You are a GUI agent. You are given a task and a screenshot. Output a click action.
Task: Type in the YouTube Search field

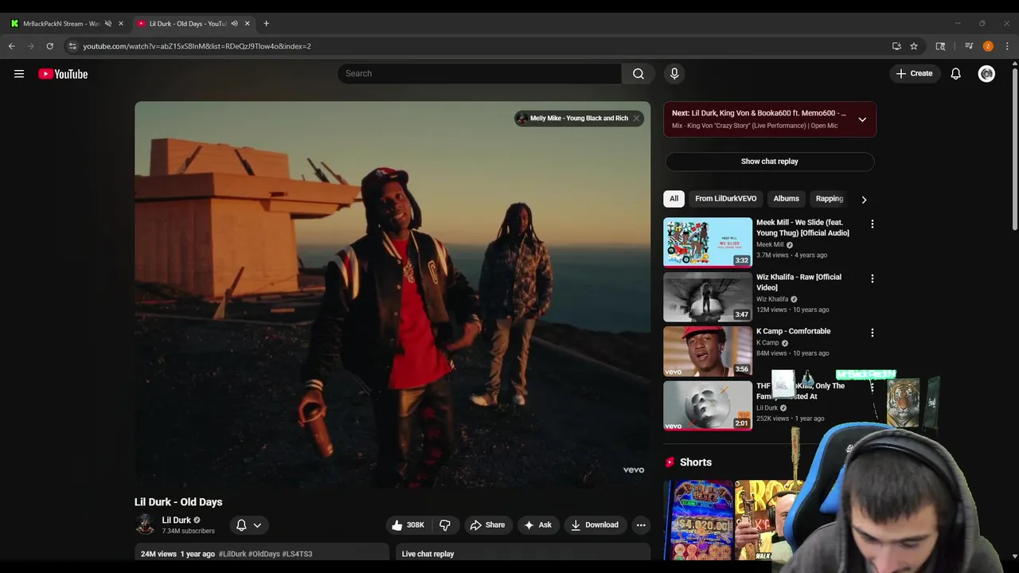(x=479, y=73)
